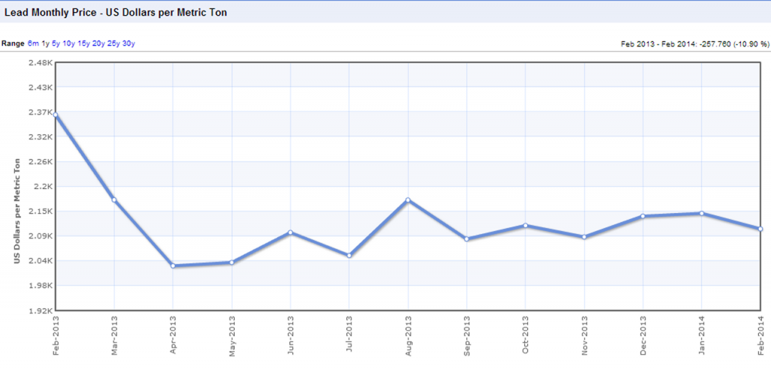Viewport: 771px width, 369px height.
Task: Switch chart range to 5y
Action: [x=56, y=44]
